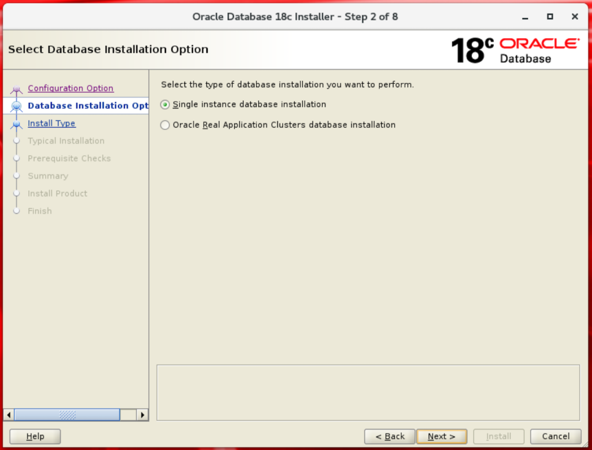Maximize the installer window

pyautogui.click(x=550, y=17)
